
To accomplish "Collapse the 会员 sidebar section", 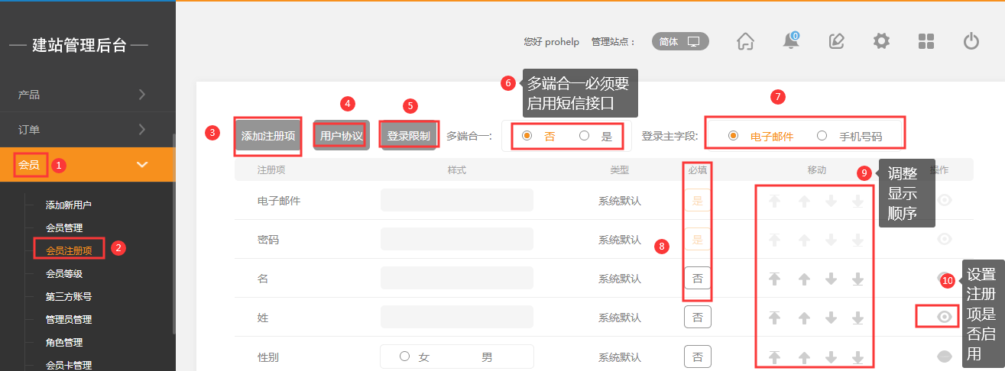I will (142, 164).
